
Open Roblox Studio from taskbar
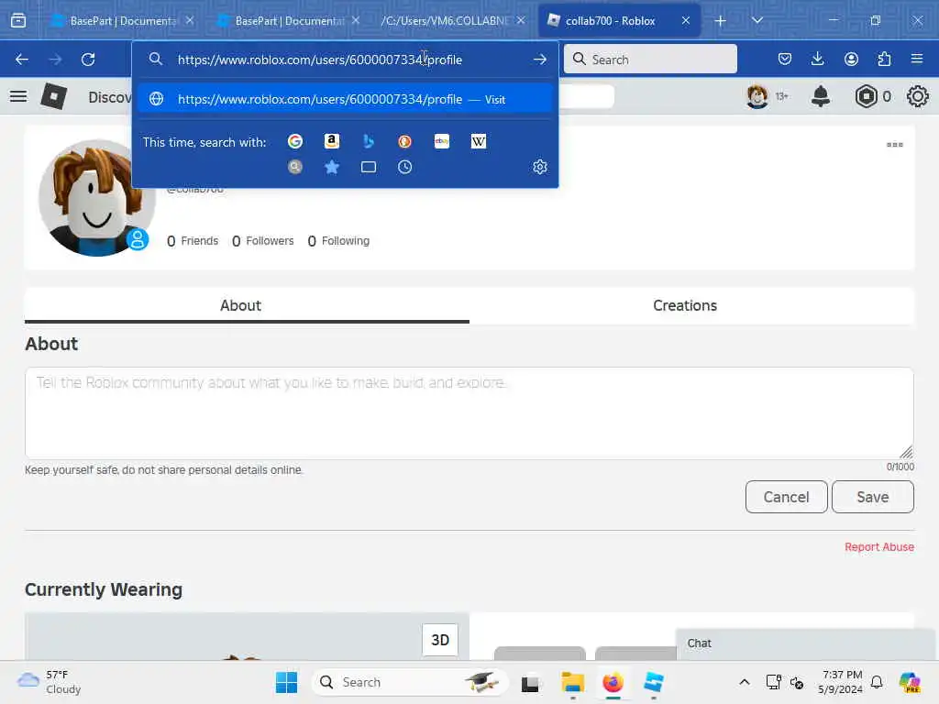(653, 682)
